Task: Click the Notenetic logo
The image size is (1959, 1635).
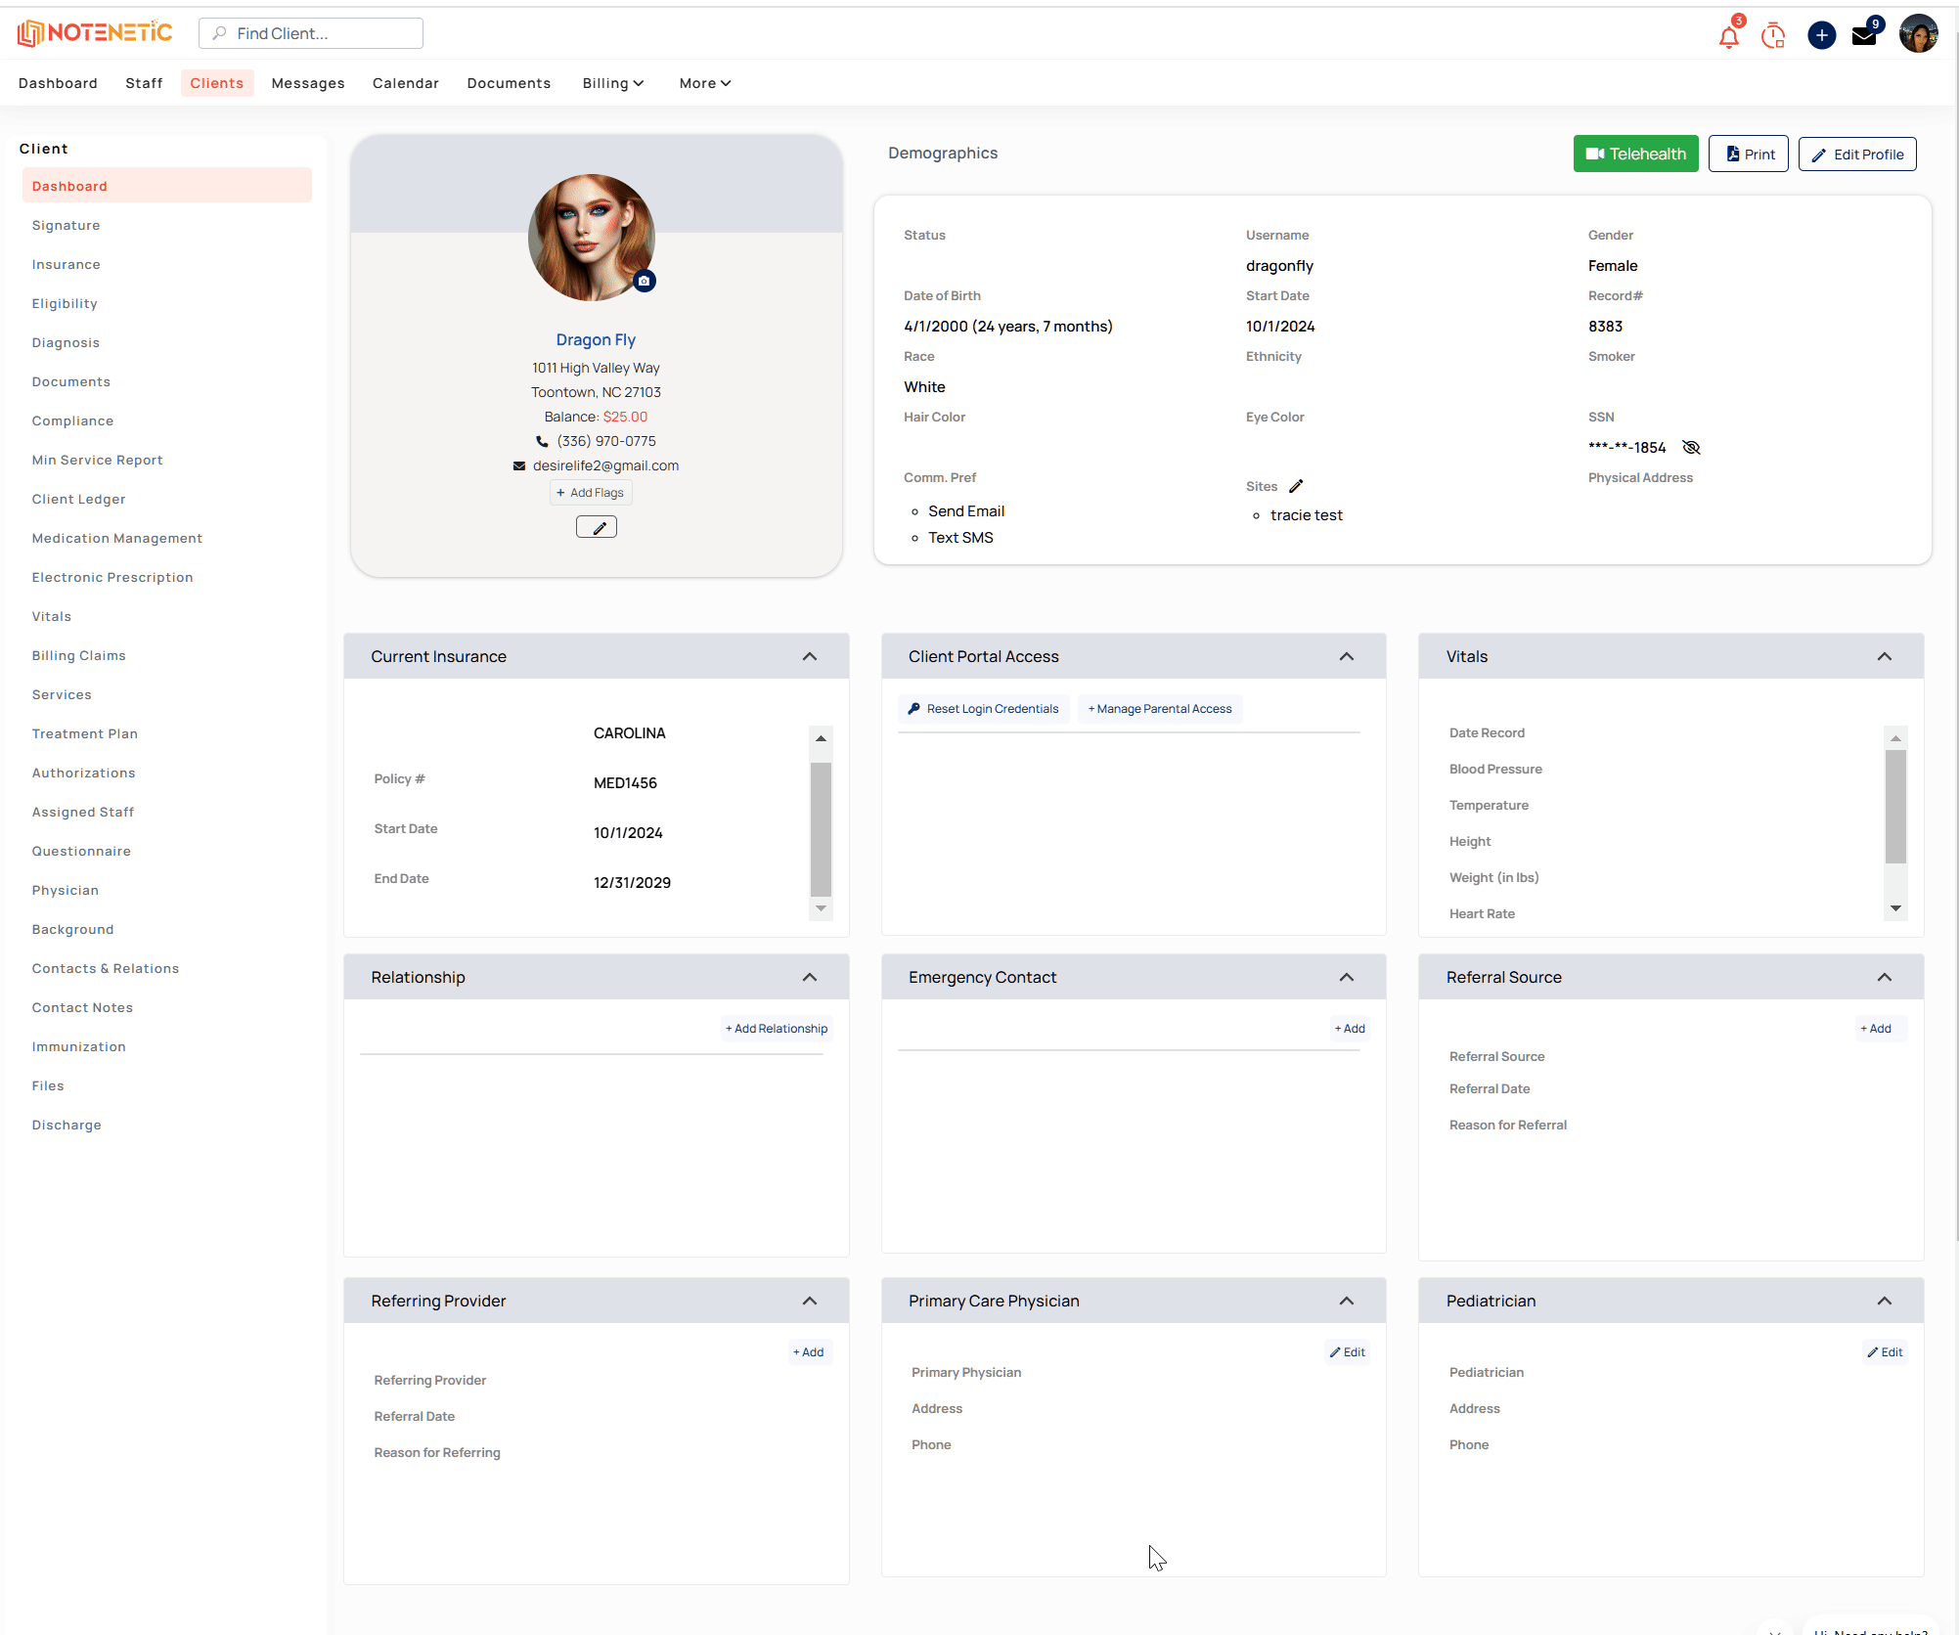Action: click(95, 33)
